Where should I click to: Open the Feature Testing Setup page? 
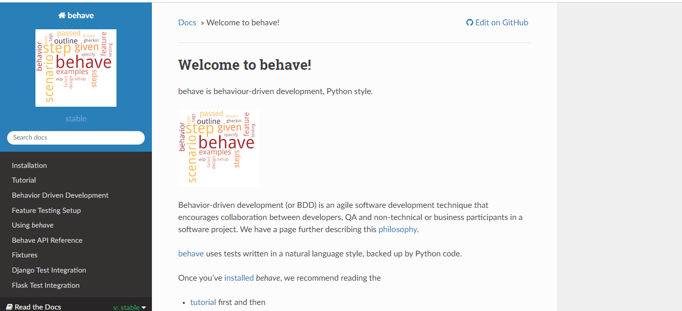47,210
